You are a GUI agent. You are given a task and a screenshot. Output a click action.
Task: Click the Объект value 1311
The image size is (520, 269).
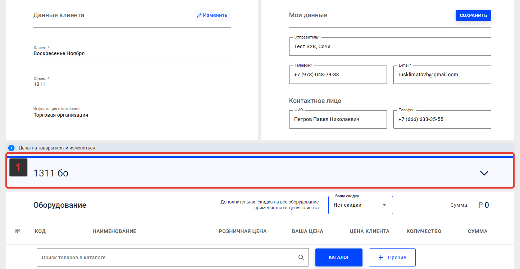pos(40,84)
